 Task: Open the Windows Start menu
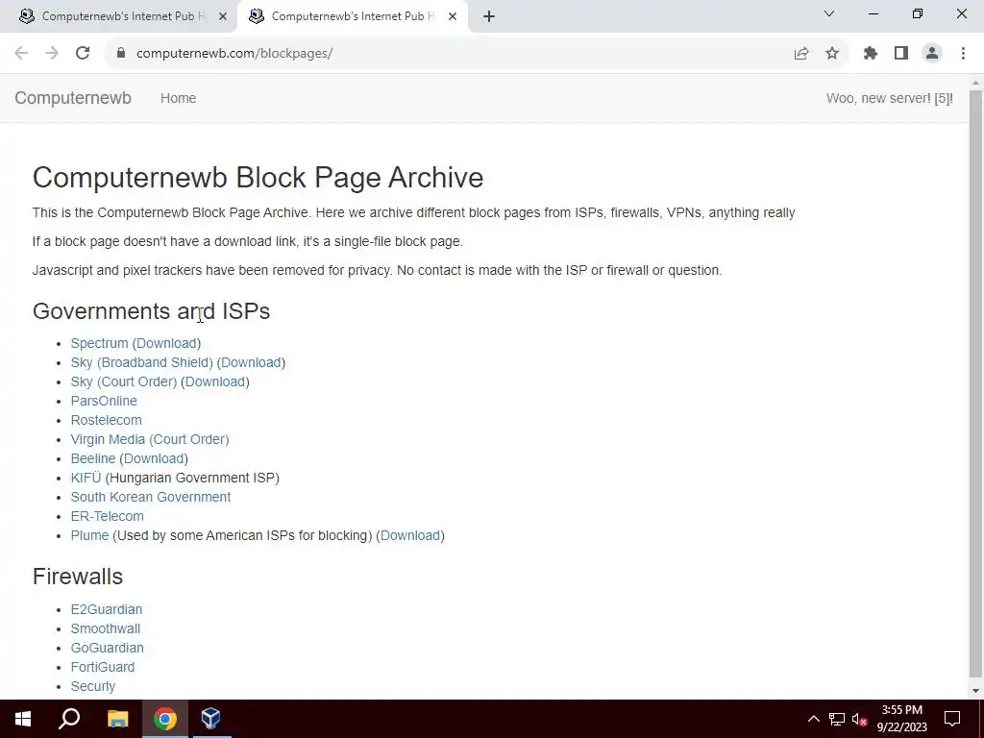(23, 719)
